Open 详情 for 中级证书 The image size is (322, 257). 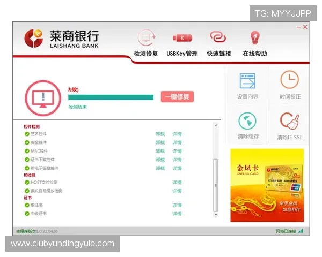[177, 214]
